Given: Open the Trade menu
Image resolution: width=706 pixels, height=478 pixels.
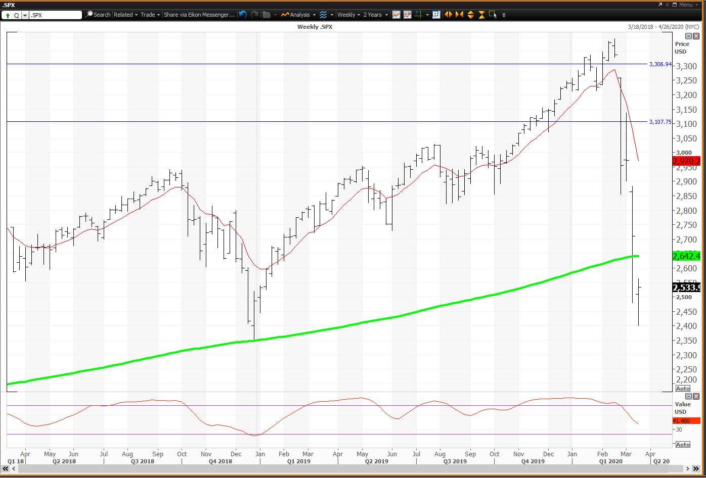Looking at the screenshot, I should (x=148, y=15).
